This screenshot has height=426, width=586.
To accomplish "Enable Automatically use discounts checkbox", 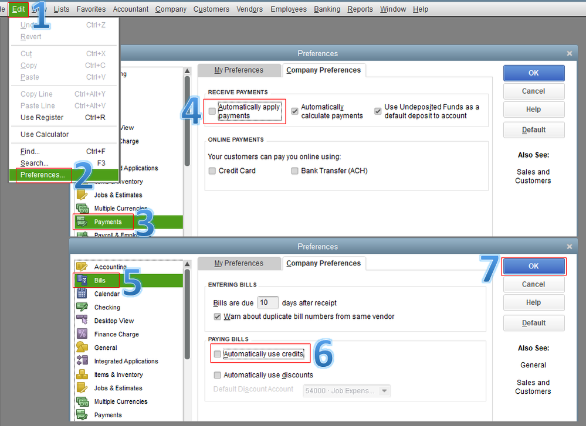I will click(x=217, y=375).
